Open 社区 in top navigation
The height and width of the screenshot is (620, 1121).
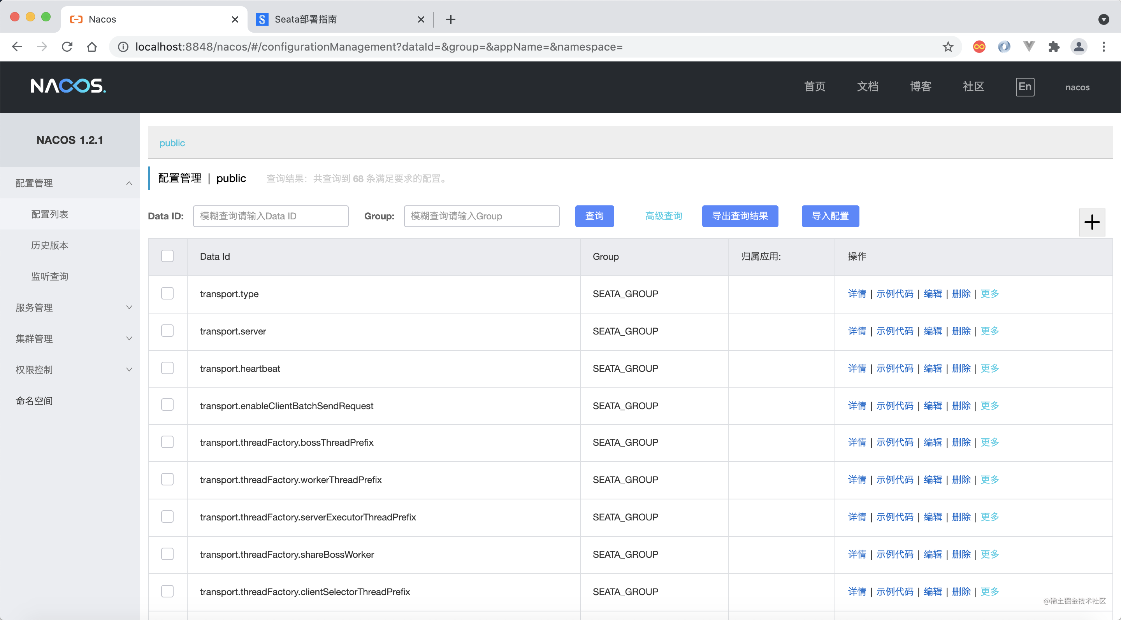tap(973, 86)
